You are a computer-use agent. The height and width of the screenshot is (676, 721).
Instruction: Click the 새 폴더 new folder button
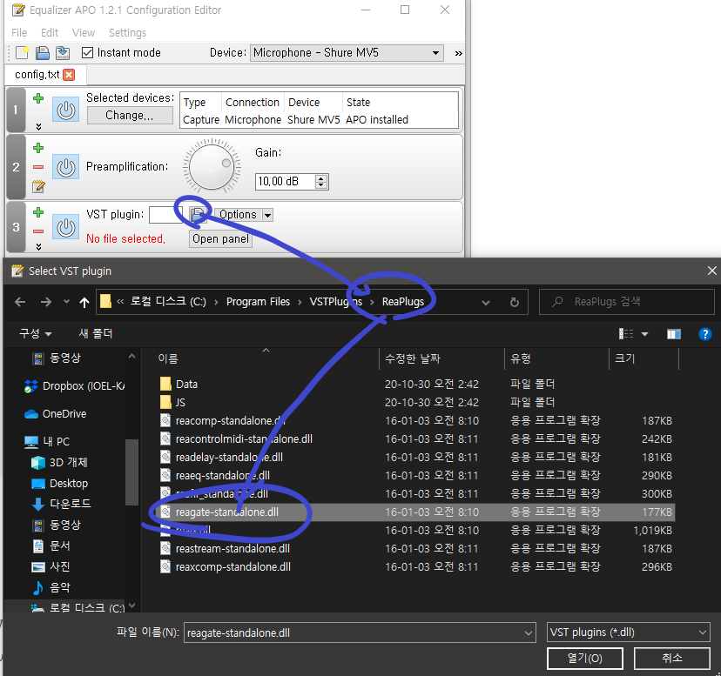(96, 333)
